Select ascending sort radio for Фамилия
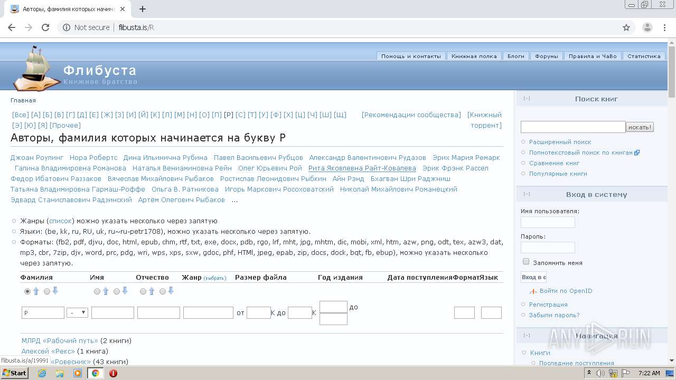This screenshot has height=380, width=676. 27,291
